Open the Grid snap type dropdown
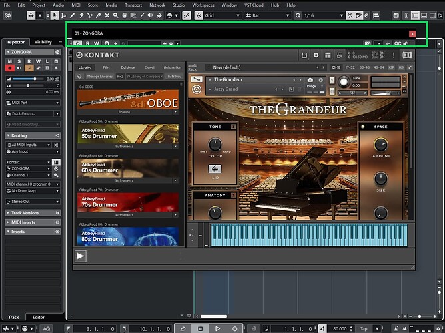This screenshot has height=333, width=445. pyautogui.click(x=222, y=15)
